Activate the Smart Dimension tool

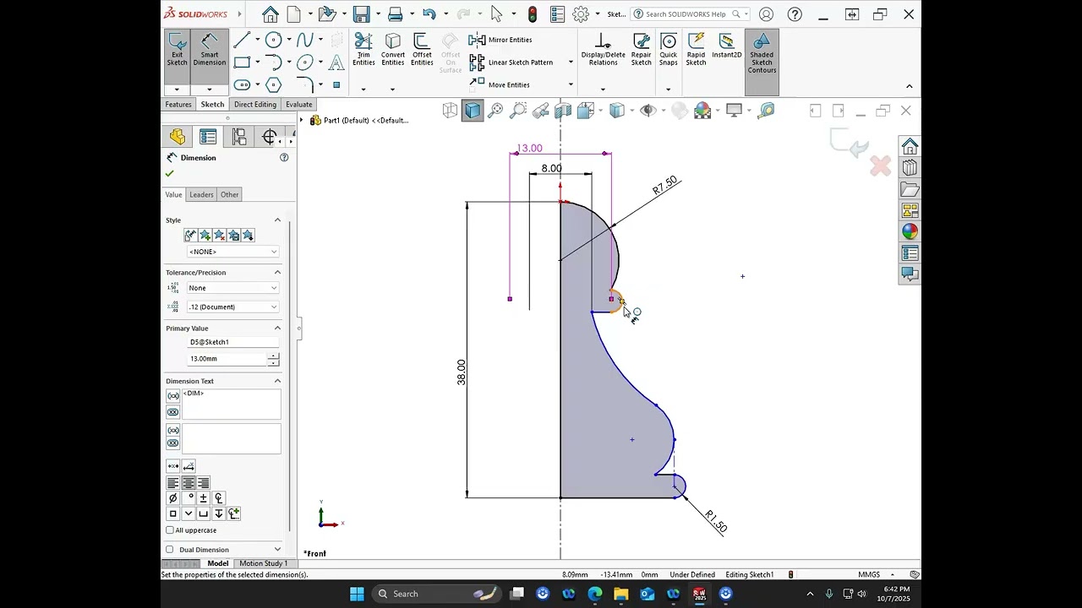209,56
